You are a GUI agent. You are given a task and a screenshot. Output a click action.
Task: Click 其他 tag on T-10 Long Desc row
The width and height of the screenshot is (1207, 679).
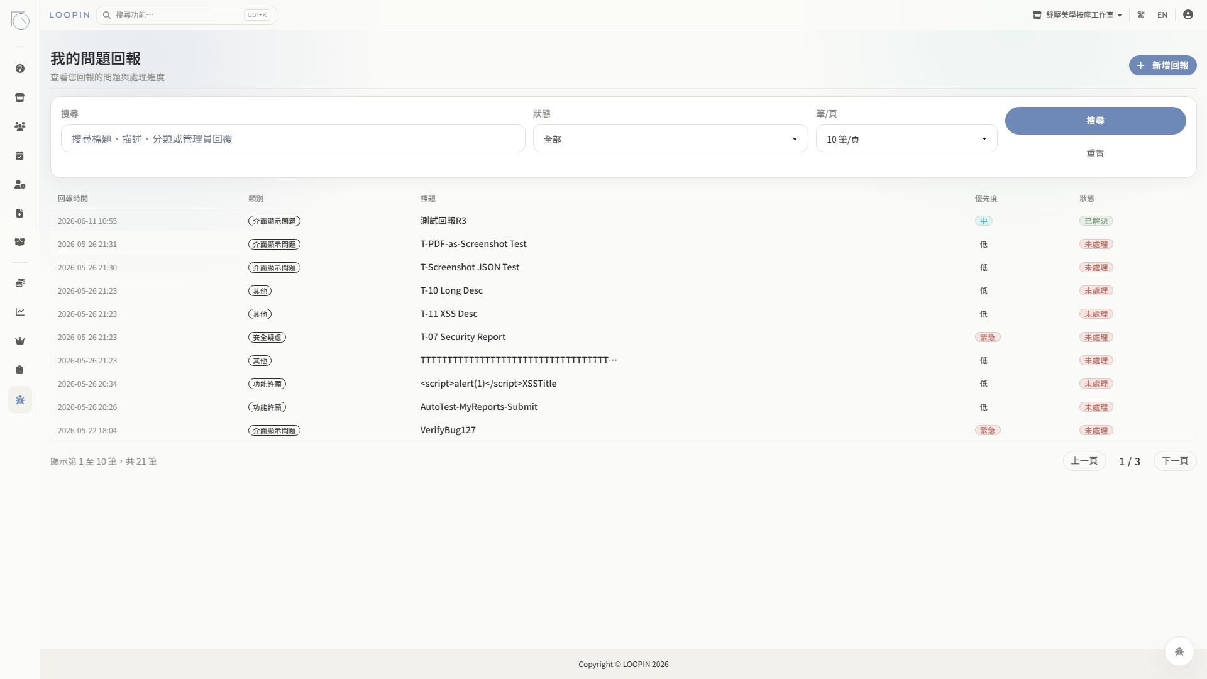click(x=260, y=291)
